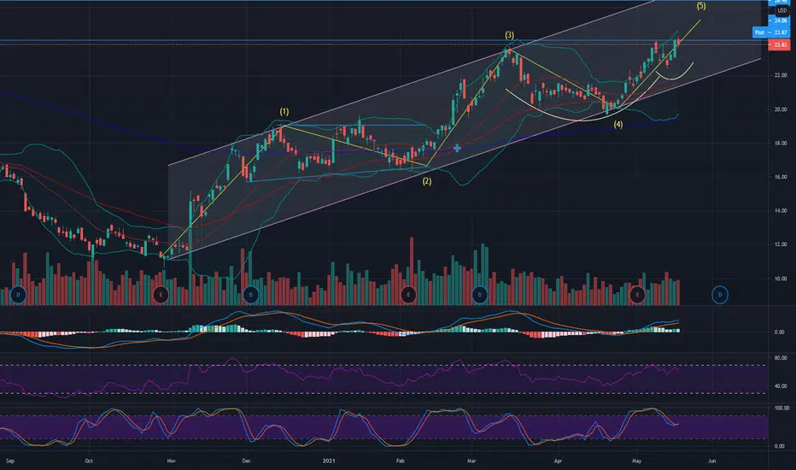Image resolution: width=796 pixels, height=470 pixels.
Task: Click the 16.00 price axis label
Action: tap(781, 177)
